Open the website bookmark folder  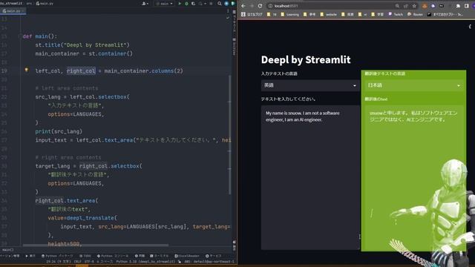click(328, 14)
